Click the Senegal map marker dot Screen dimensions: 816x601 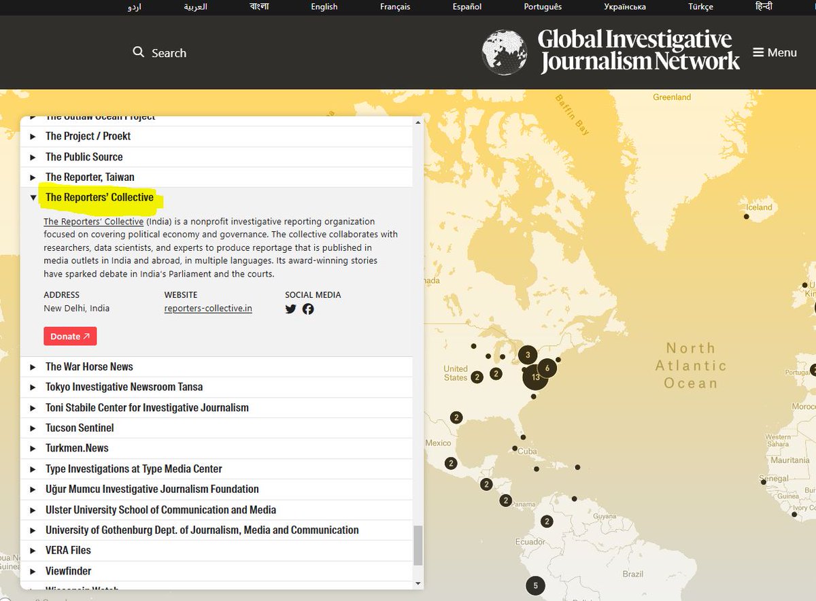pyautogui.click(x=763, y=481)
